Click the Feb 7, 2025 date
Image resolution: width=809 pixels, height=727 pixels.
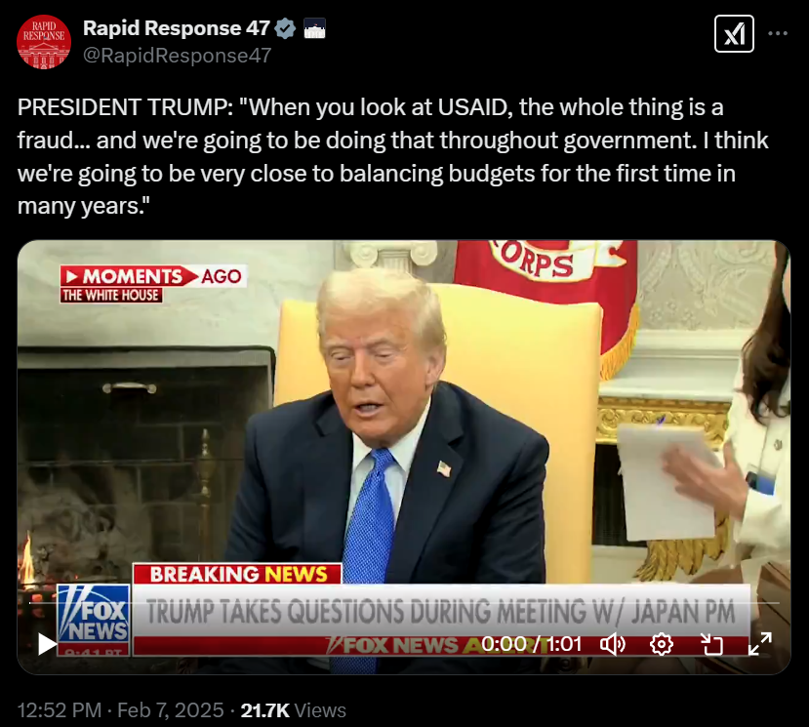pyautogui.click(x=171, y=710)
